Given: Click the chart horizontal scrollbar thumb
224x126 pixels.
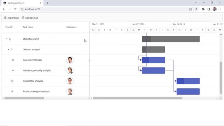Looking at the screenshot, I should point(138,98).
